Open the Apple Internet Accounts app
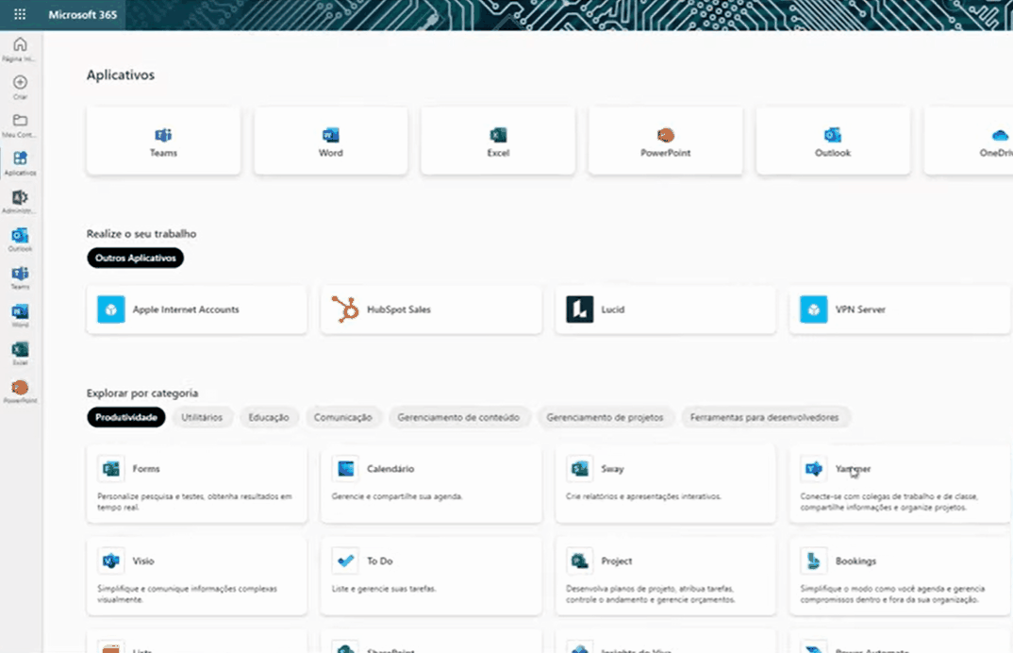Viewport: 1013px width, 653px height. coord(197,310)
